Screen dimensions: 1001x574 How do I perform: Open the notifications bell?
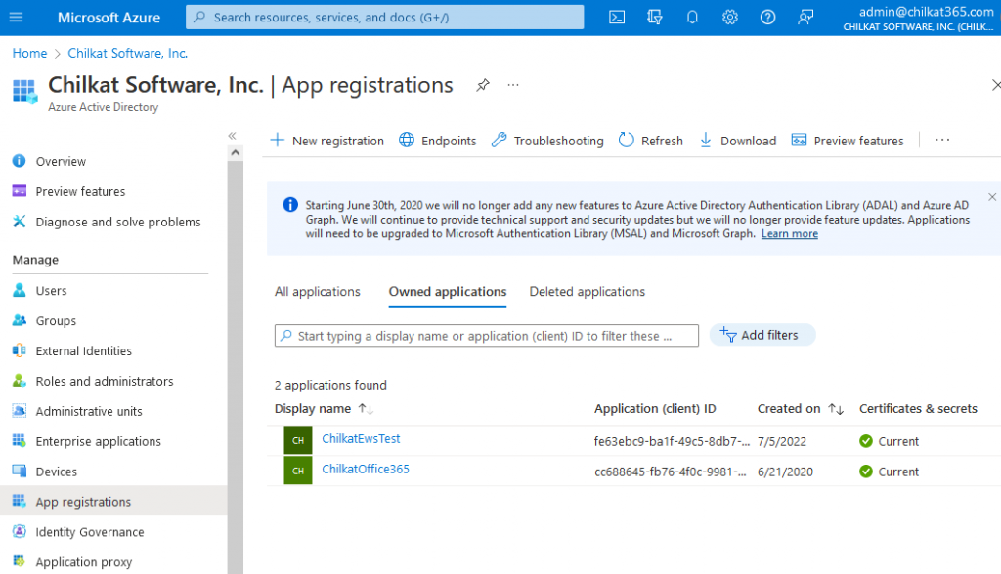pyautogui.click(x=692, y=17)
